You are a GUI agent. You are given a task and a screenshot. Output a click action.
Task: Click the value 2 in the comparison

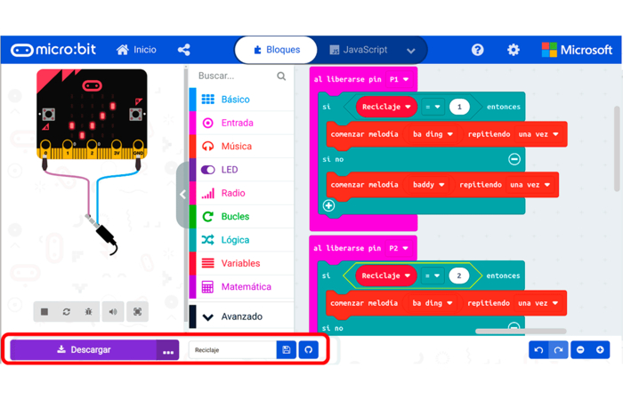click(x=459, y=276)
